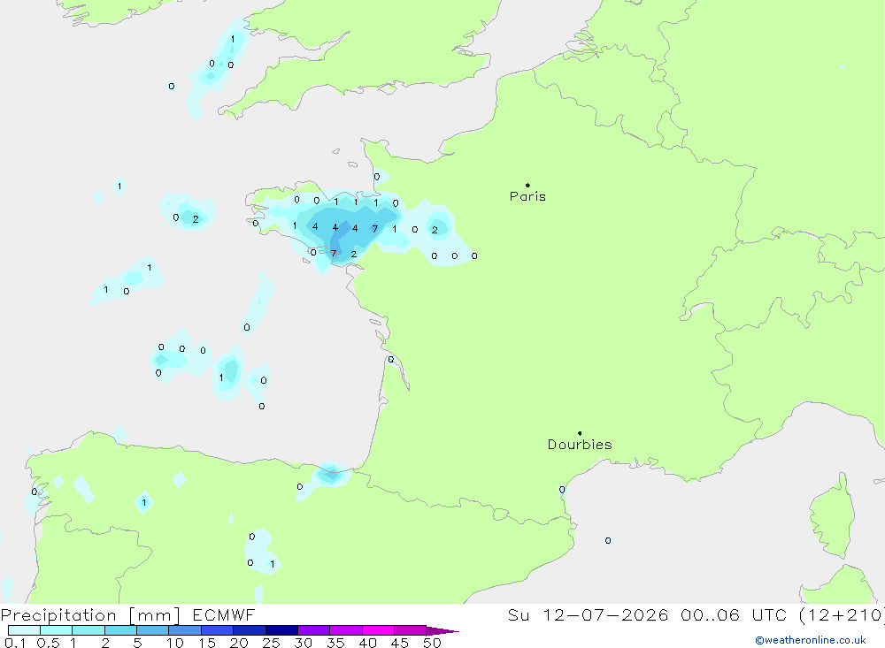This screenshot has height=648, width=885.
Task: Click the Paris city label
Action: 527,196
